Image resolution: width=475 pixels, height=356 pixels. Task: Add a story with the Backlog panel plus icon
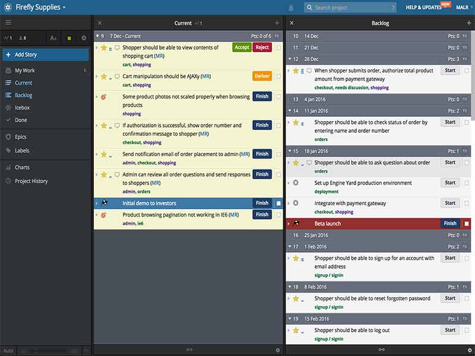(x=468, y=24)
